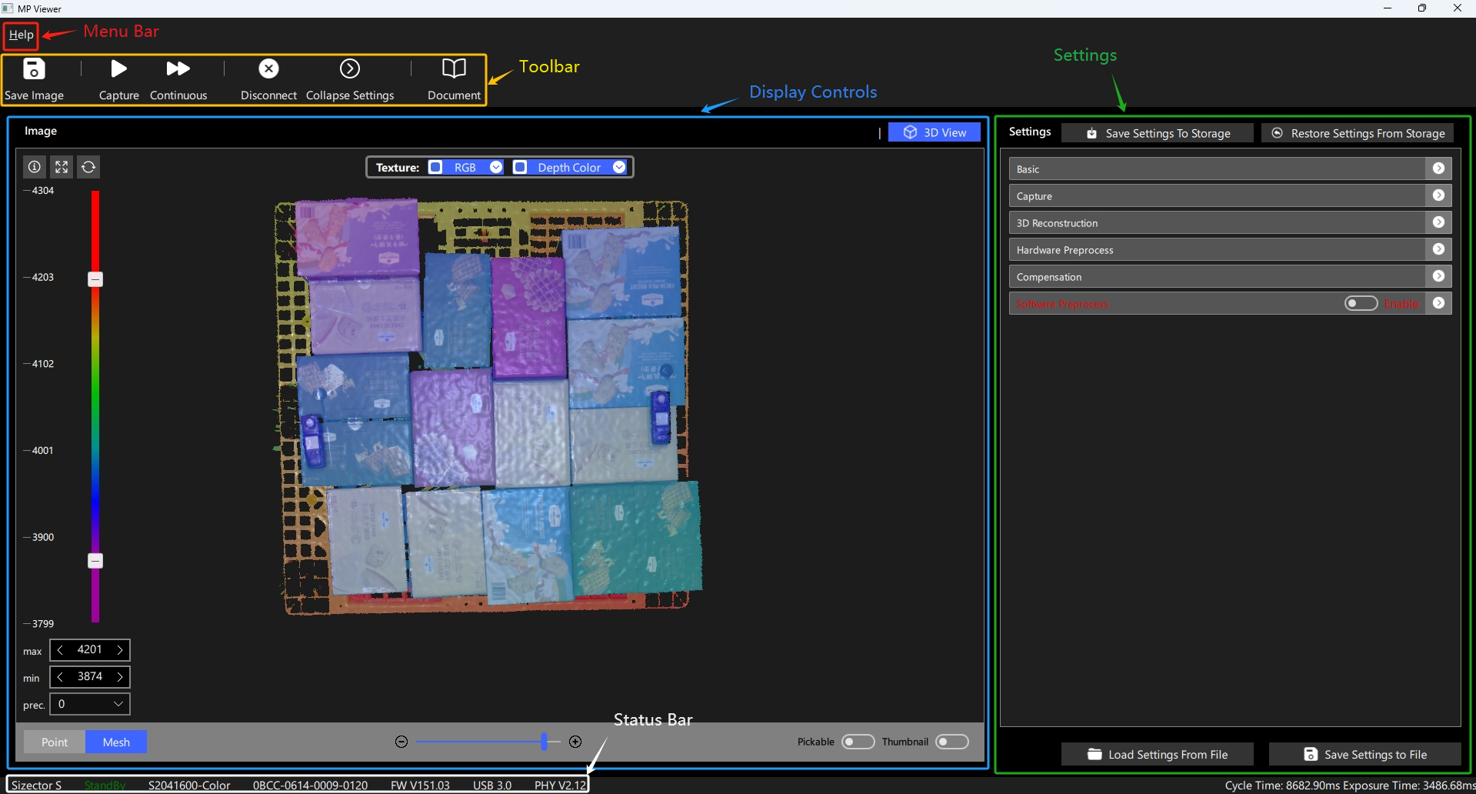1476x794 pixels.
Task: Click serial 0BCC-0614-0009-0120 text
Action: [310, 785]
